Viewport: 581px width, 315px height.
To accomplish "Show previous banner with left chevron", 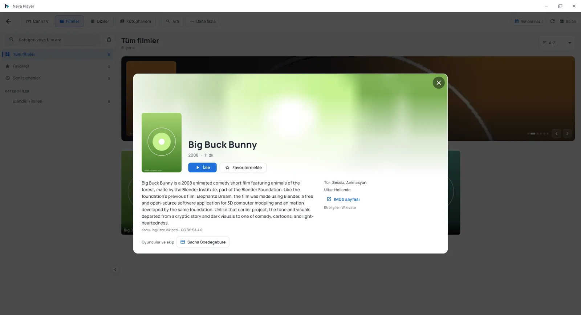I will click(x=556, y=134).
